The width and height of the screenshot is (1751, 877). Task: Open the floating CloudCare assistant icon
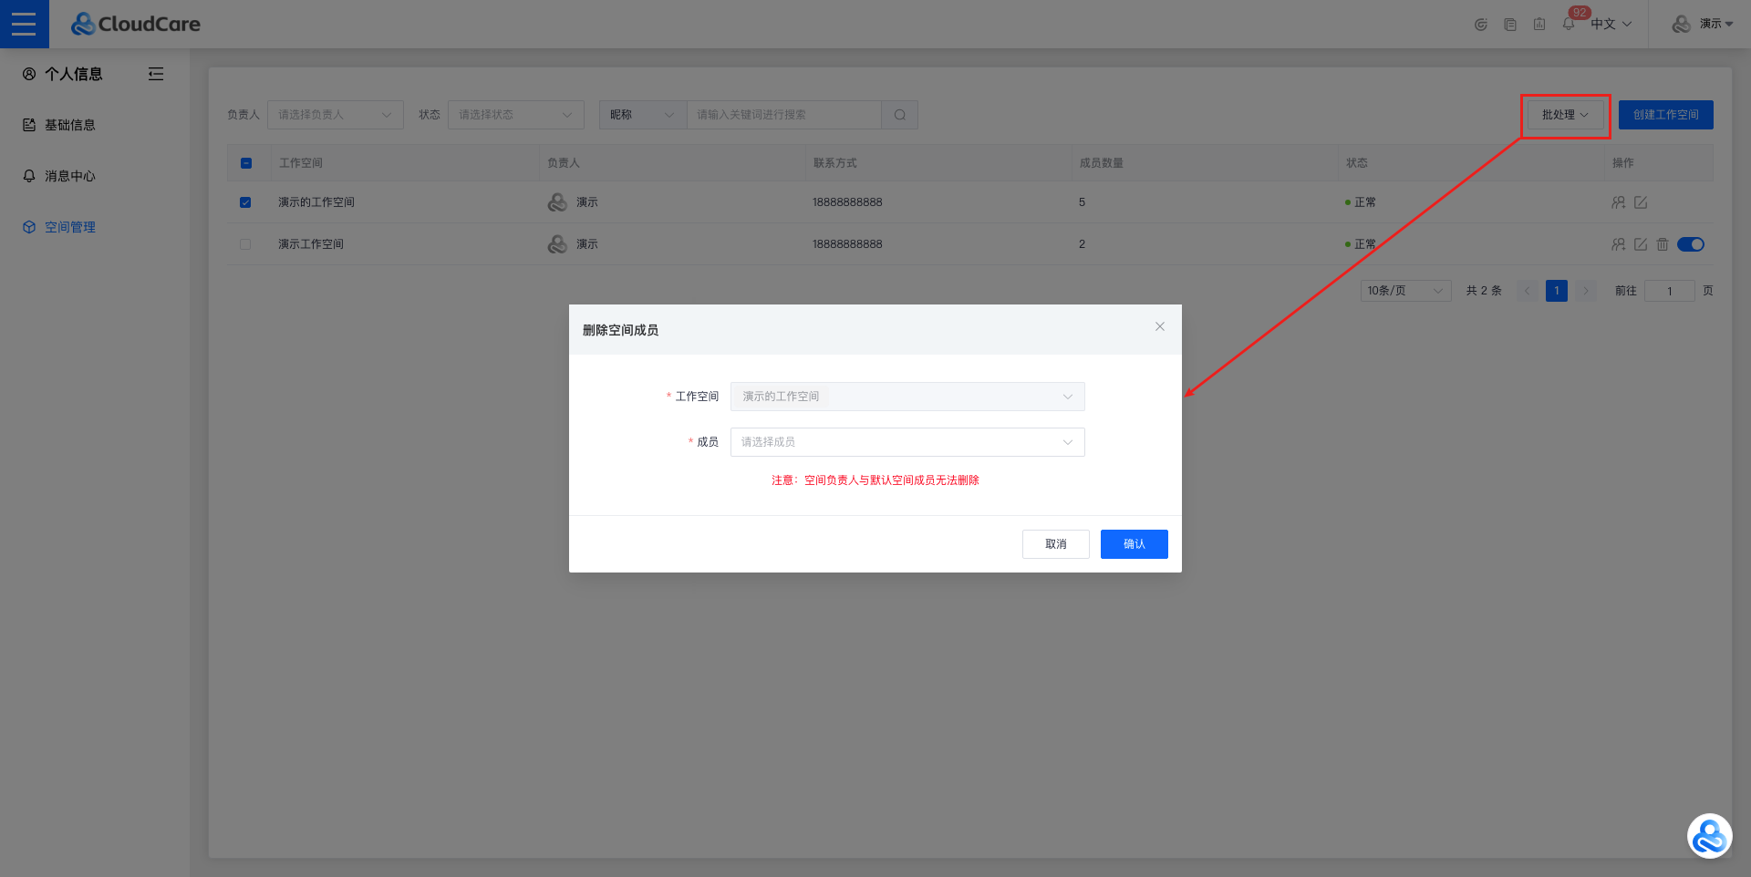[x=1709, y=836]
